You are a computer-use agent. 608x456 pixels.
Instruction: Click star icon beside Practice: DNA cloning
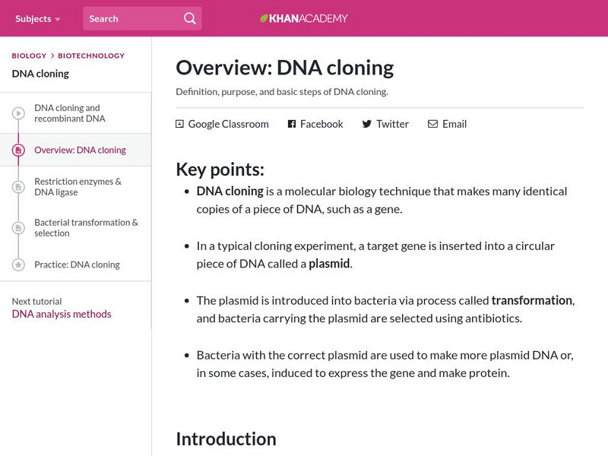[18, 264]
